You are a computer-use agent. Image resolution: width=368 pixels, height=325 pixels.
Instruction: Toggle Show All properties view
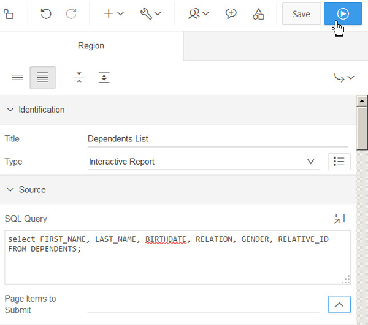[42, 78]
